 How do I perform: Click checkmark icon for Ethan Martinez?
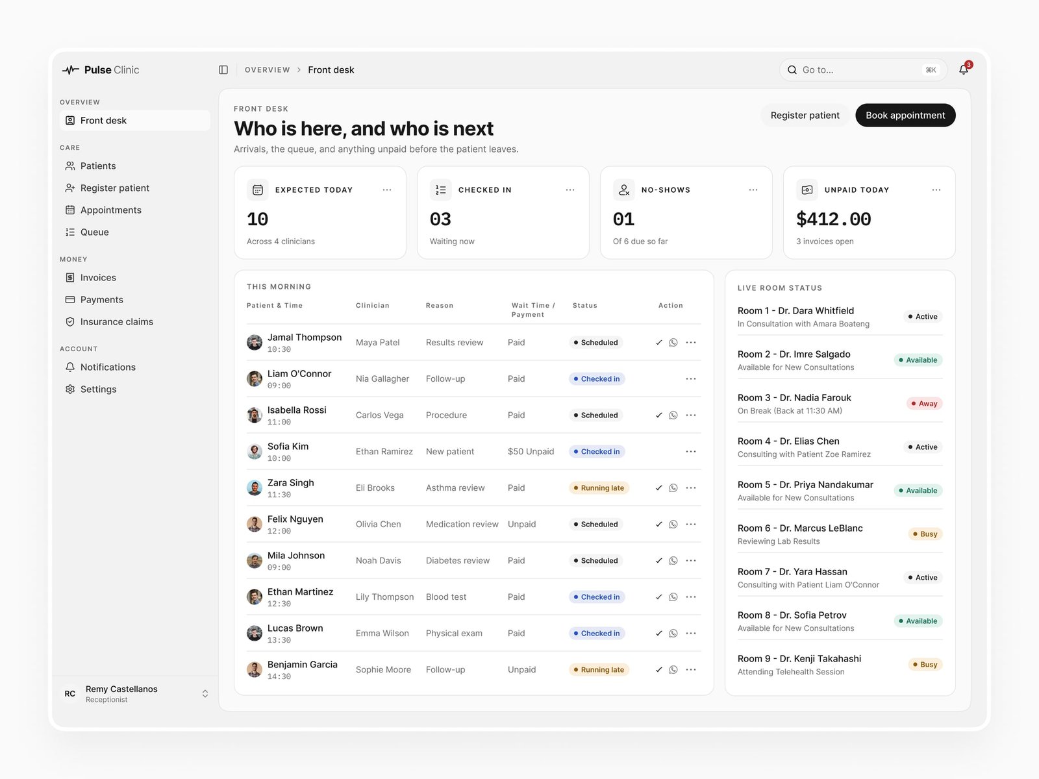[658, 597]
